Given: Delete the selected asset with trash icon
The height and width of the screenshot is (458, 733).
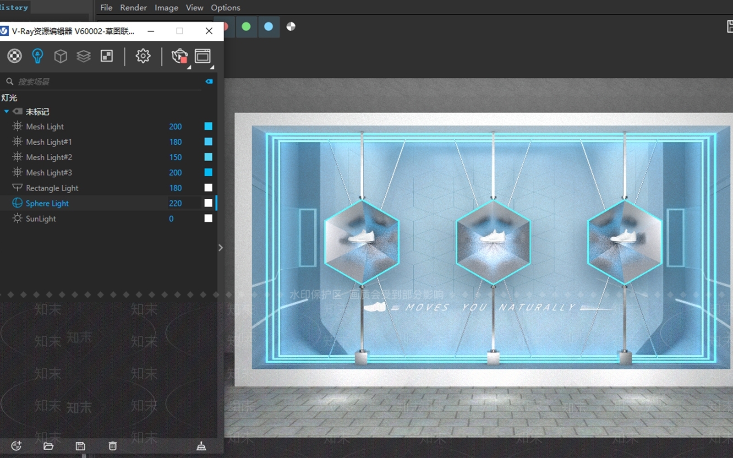Looking at the screenshot, I should point(113,446).
